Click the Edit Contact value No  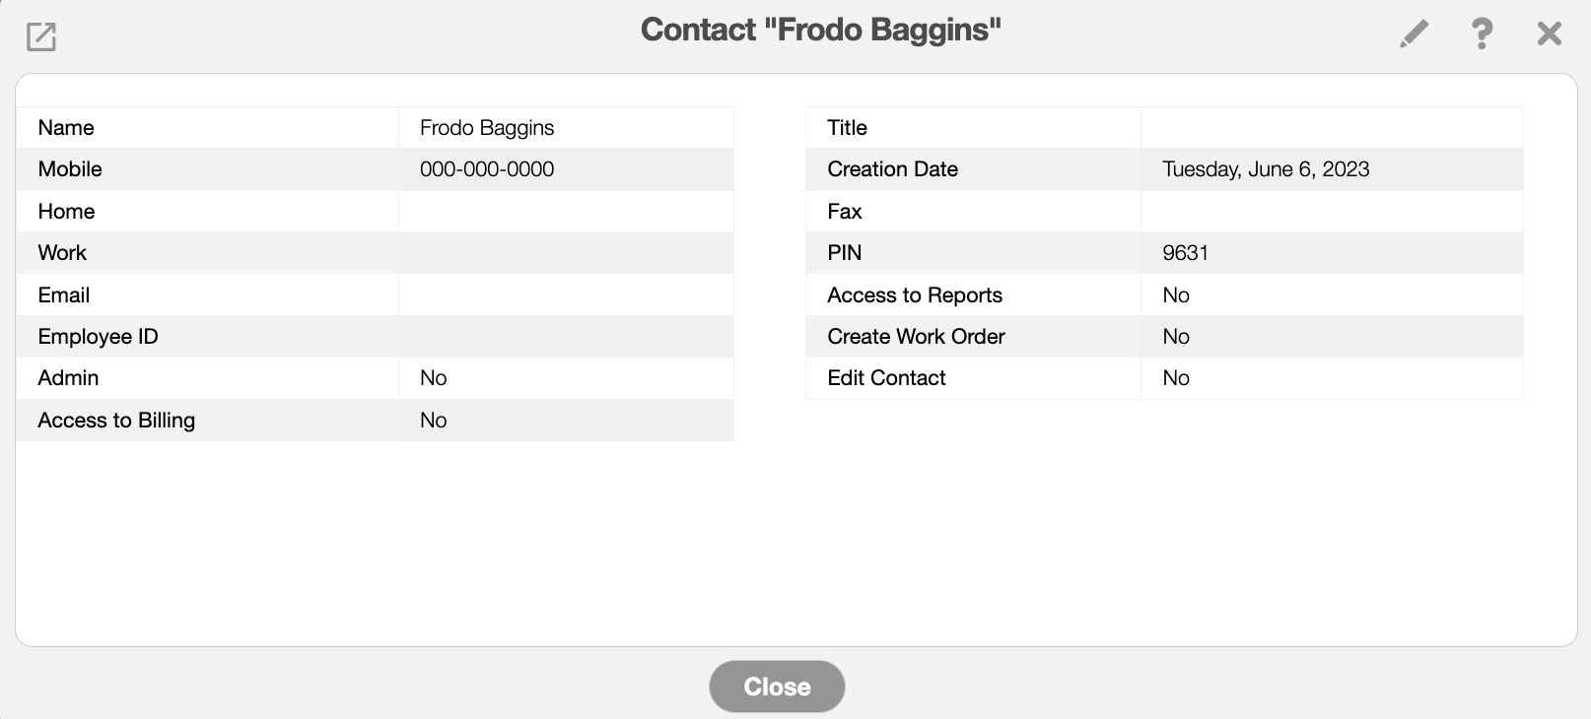[x=1176, y=378]
